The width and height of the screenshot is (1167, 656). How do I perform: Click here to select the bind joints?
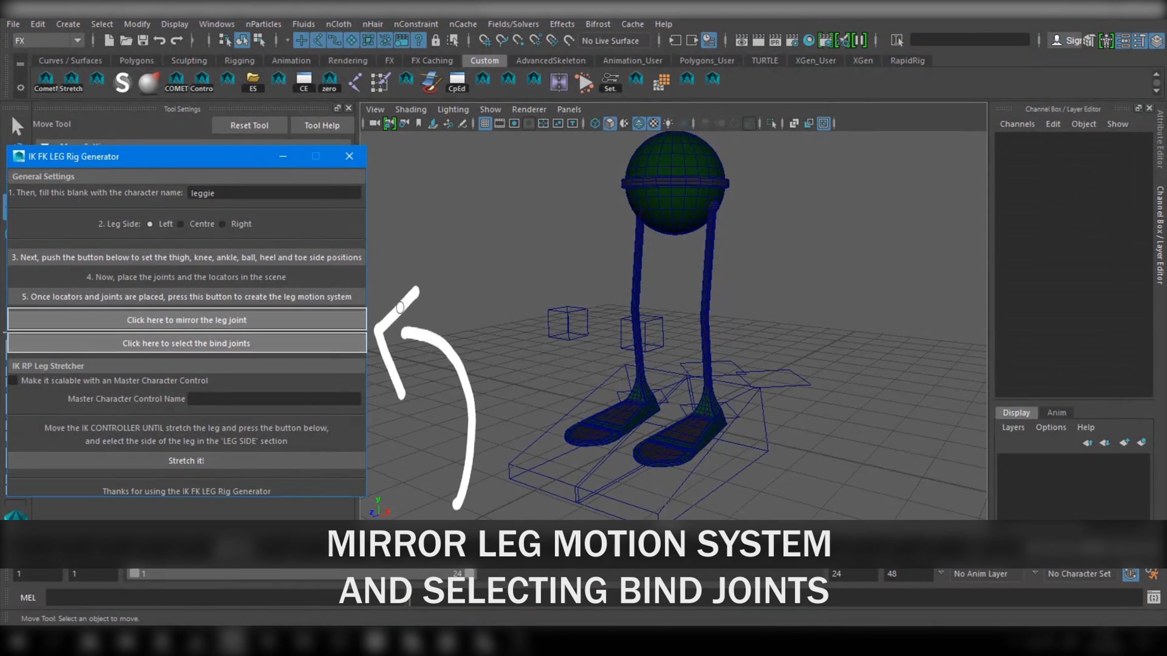pos(187,343)
